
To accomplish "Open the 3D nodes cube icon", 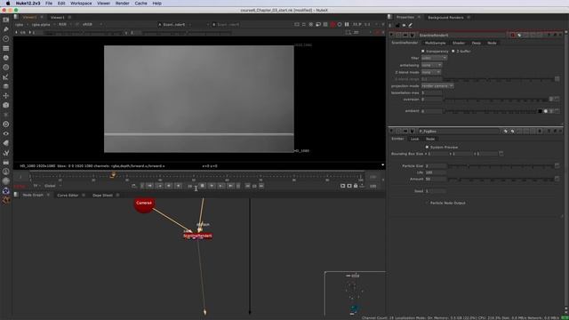I will coord(6,105).
